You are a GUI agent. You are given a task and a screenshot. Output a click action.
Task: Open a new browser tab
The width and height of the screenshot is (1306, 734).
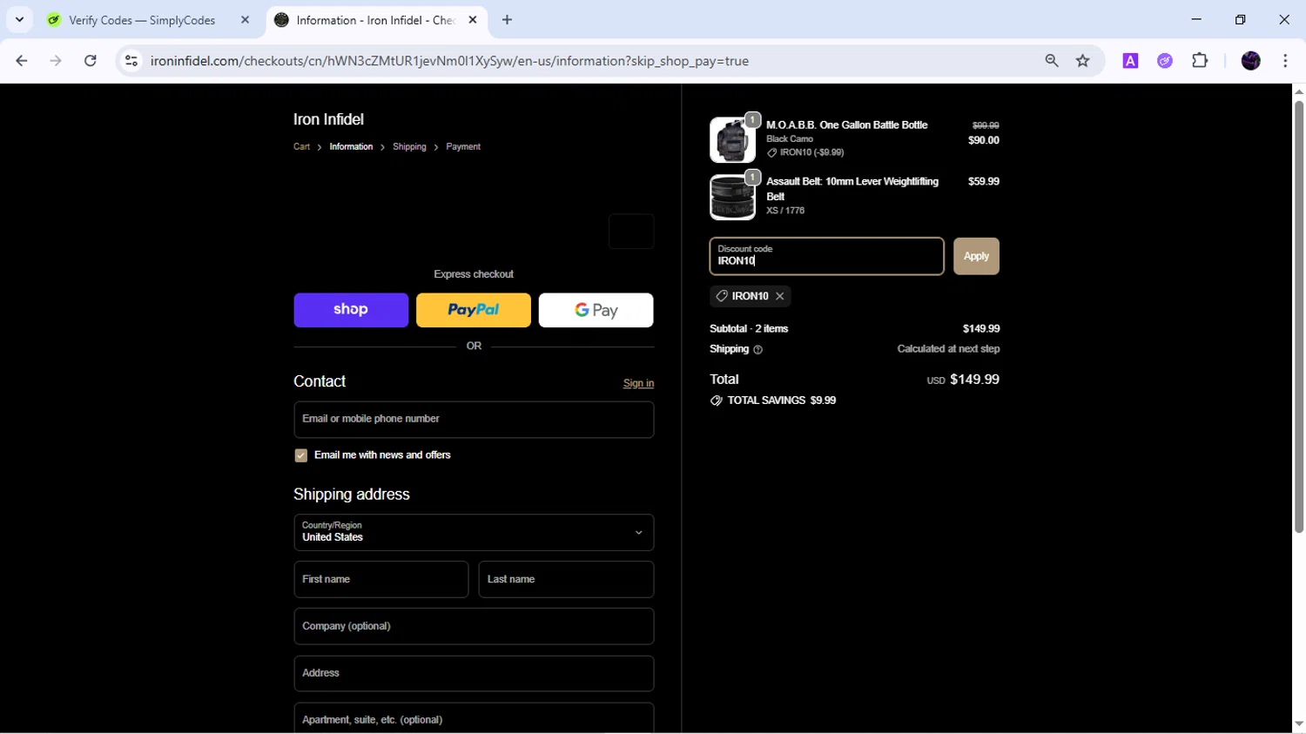point(507,20)
